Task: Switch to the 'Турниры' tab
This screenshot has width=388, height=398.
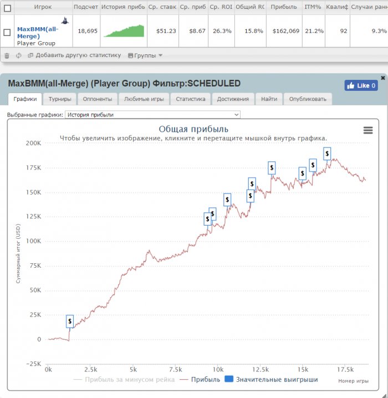Action: click(x=59, y=99)
